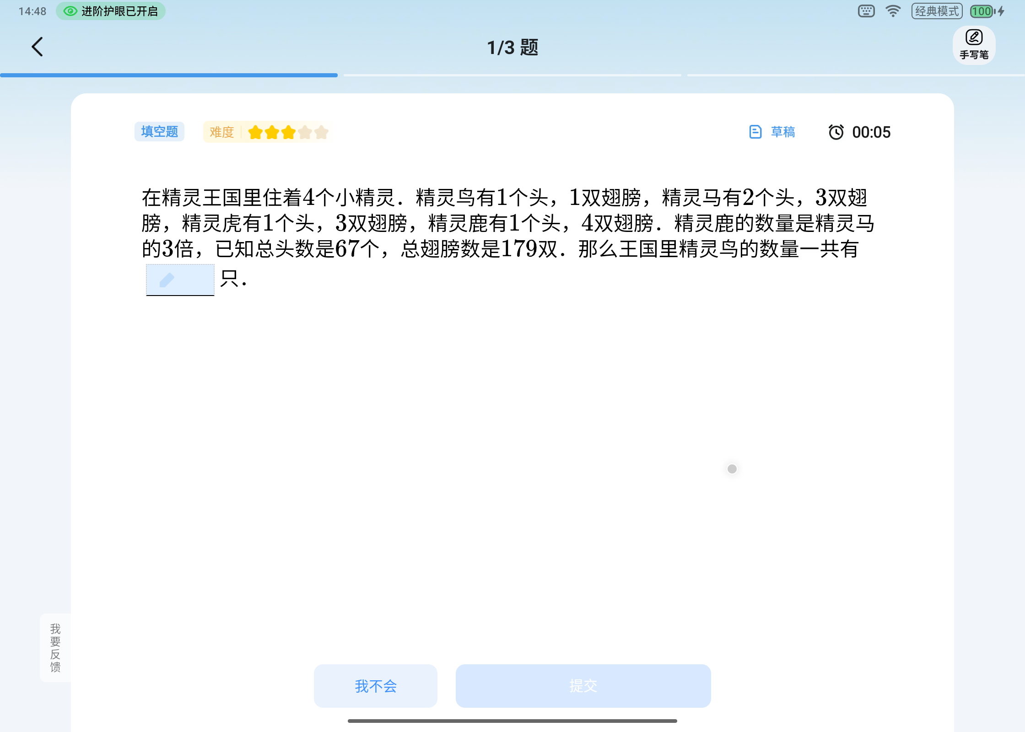
Task: Select the third question progress segment
Action: click(x=856, y=75)
